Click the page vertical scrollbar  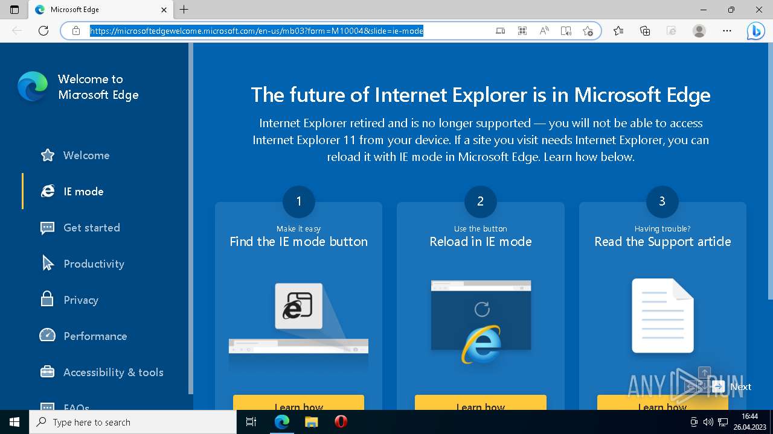770,172
